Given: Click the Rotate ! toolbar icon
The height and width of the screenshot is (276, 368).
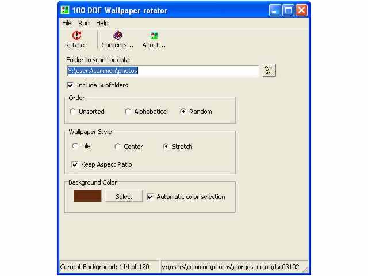Looking at the screenshot, I should 76,36.
